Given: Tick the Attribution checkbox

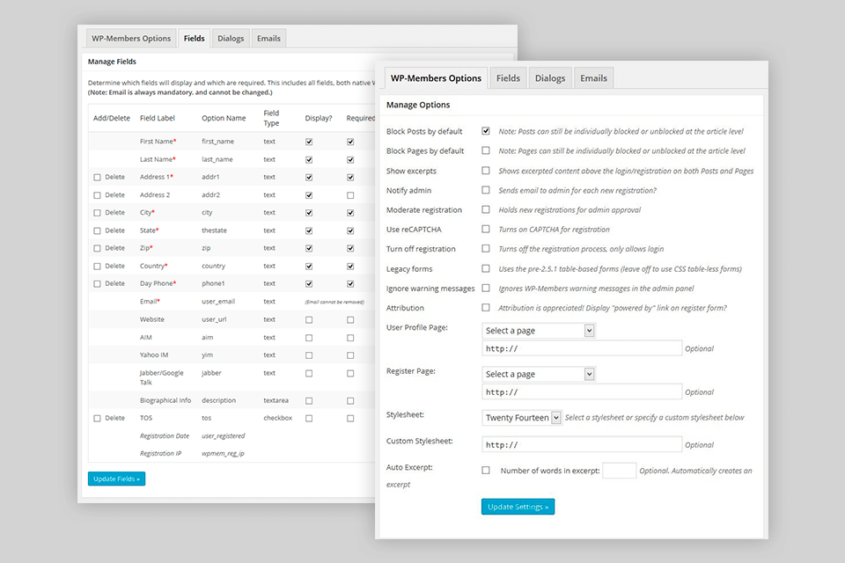Looking at the screenshot, I should click(x=486, y=307).
